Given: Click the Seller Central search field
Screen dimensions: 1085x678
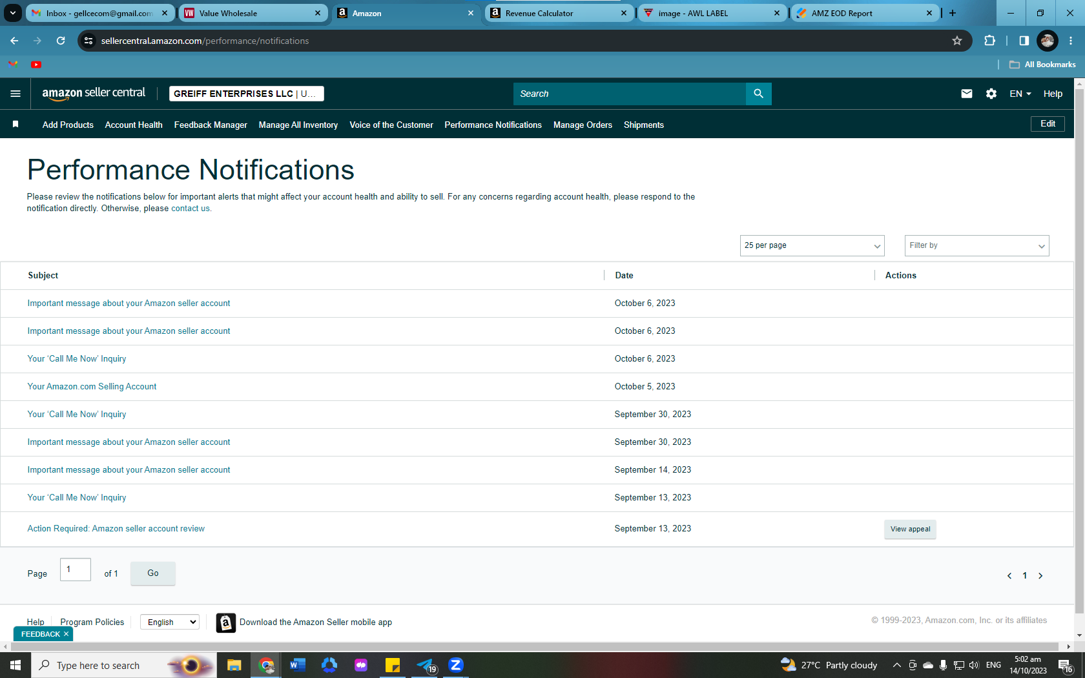Looking at the screenshot, I should [x=630, y=94].
